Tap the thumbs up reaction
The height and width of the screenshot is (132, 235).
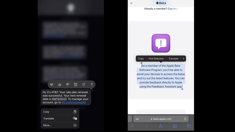pyautogui.click(x=59, y=84)
